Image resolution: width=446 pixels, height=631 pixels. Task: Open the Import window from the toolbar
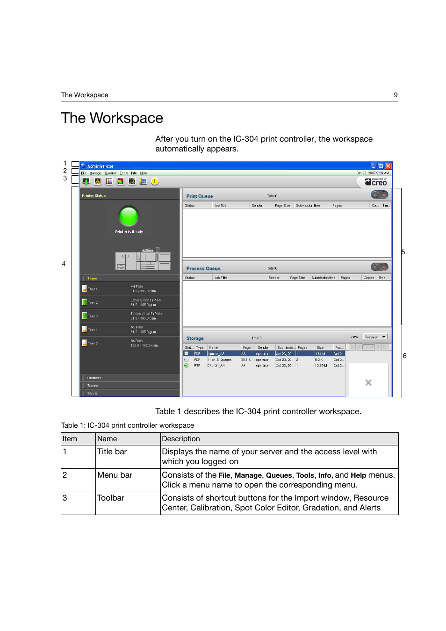(x=86, y=181)
